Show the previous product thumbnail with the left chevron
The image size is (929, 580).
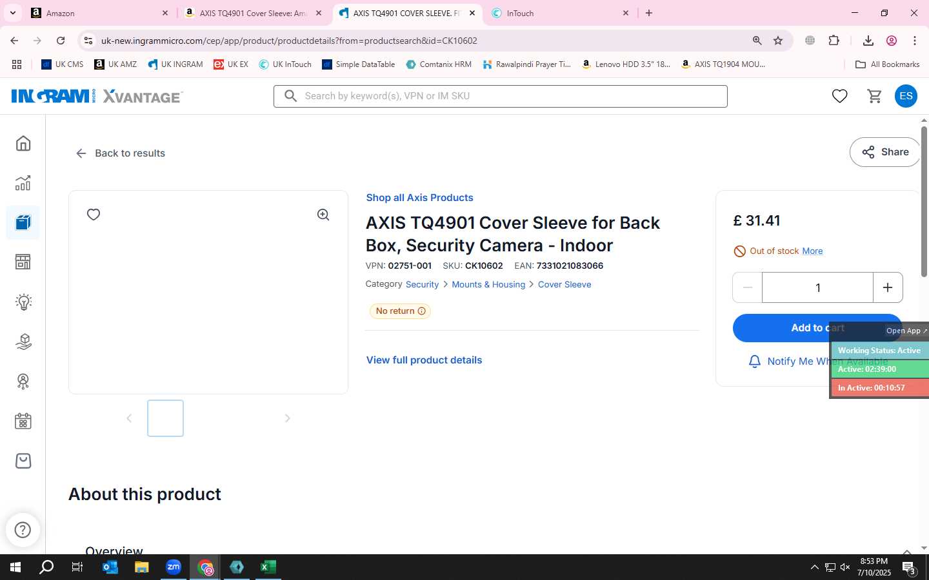click(x=129, y=418)
